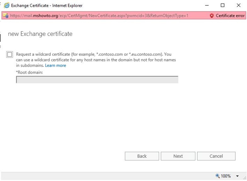Click the resize grip in the window corner

point(244,178)
